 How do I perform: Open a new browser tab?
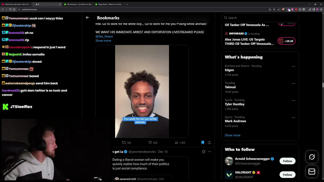click(x=127, y=4)
